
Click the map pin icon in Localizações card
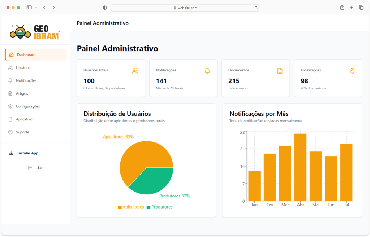(352, 71)
